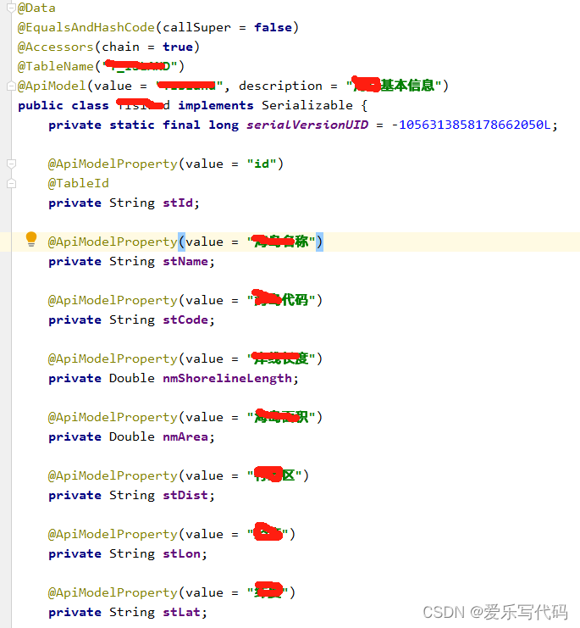This screenshot has width=580, height=628.
Task: Click the number literal -1056313858178662050L
Action: point(472,125)
